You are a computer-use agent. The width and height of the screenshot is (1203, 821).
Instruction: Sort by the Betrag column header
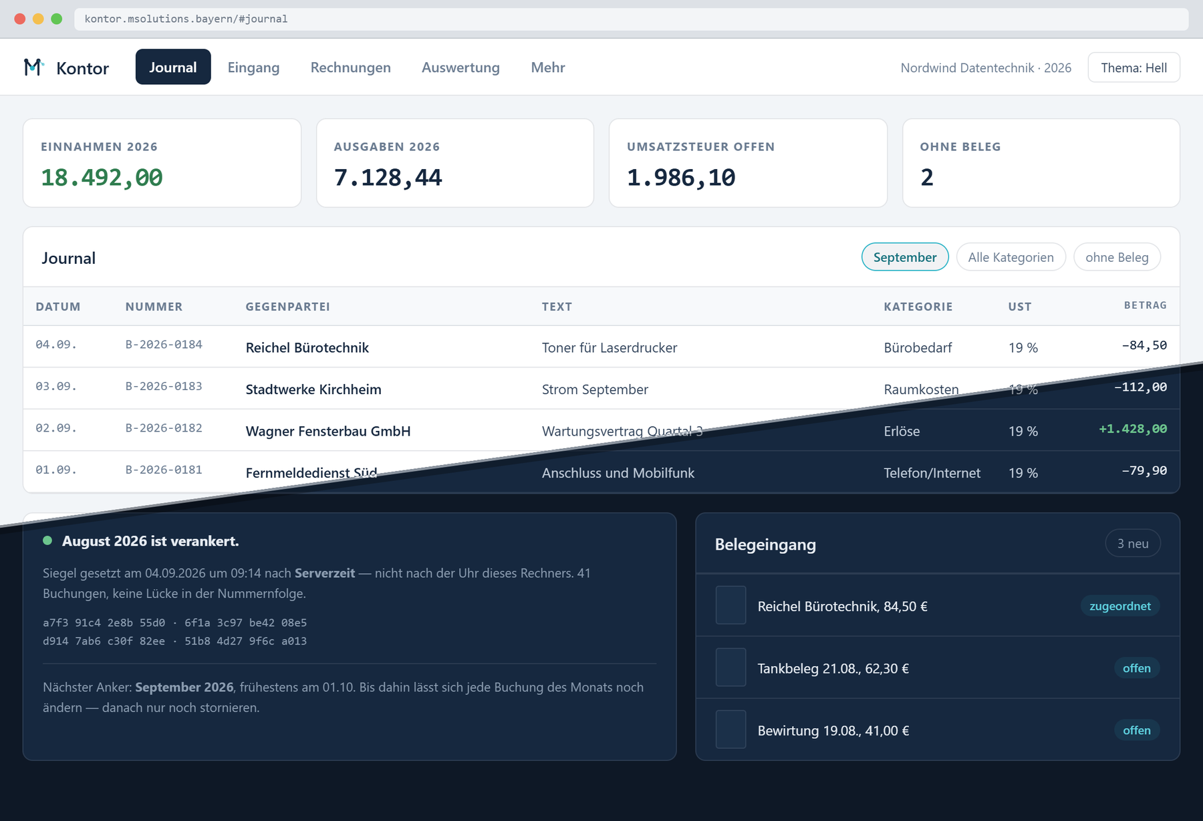(x=1145, y=305)
